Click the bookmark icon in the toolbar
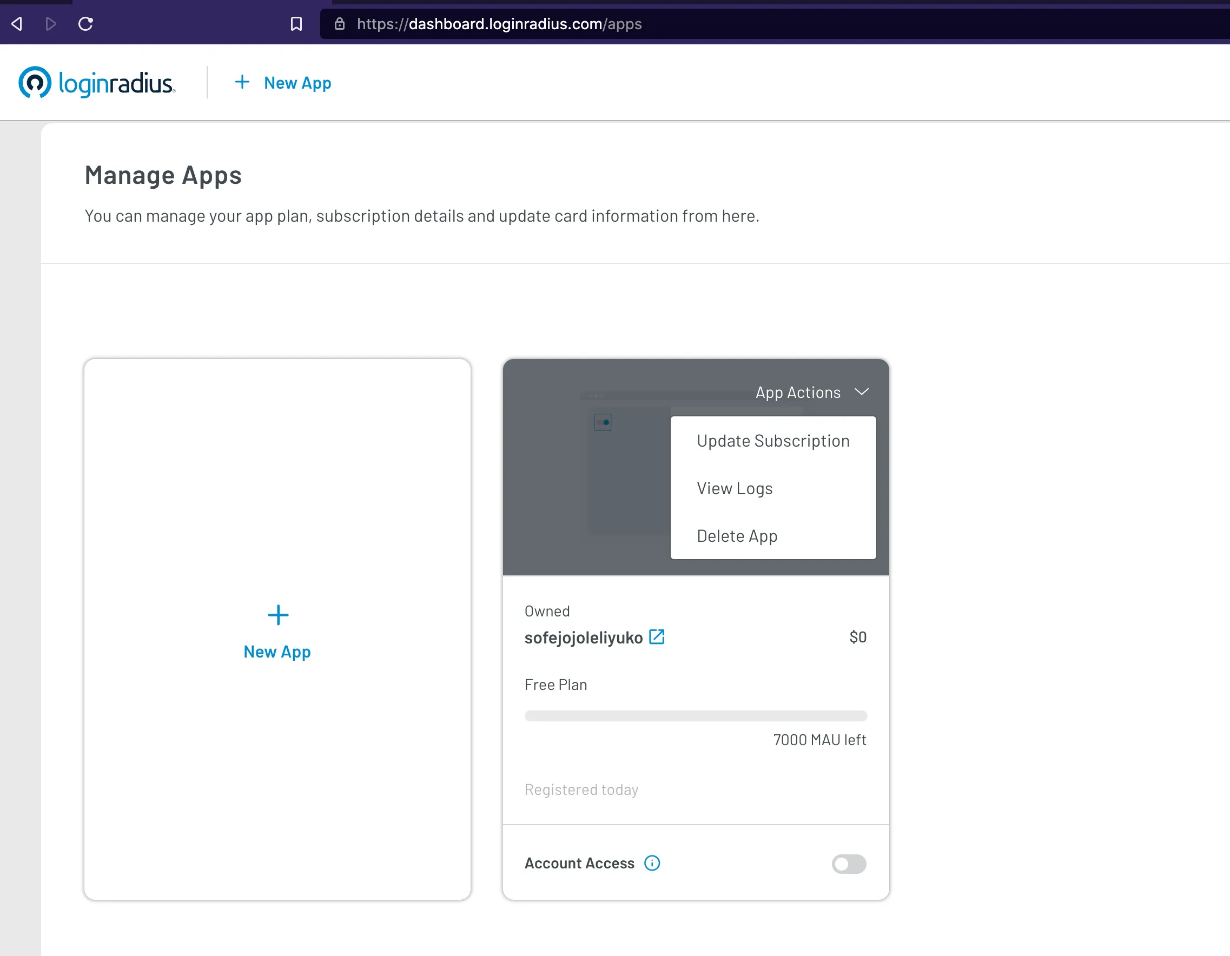Image resolution: width=1230 pixels, height=956 pixels. (297, 24)
